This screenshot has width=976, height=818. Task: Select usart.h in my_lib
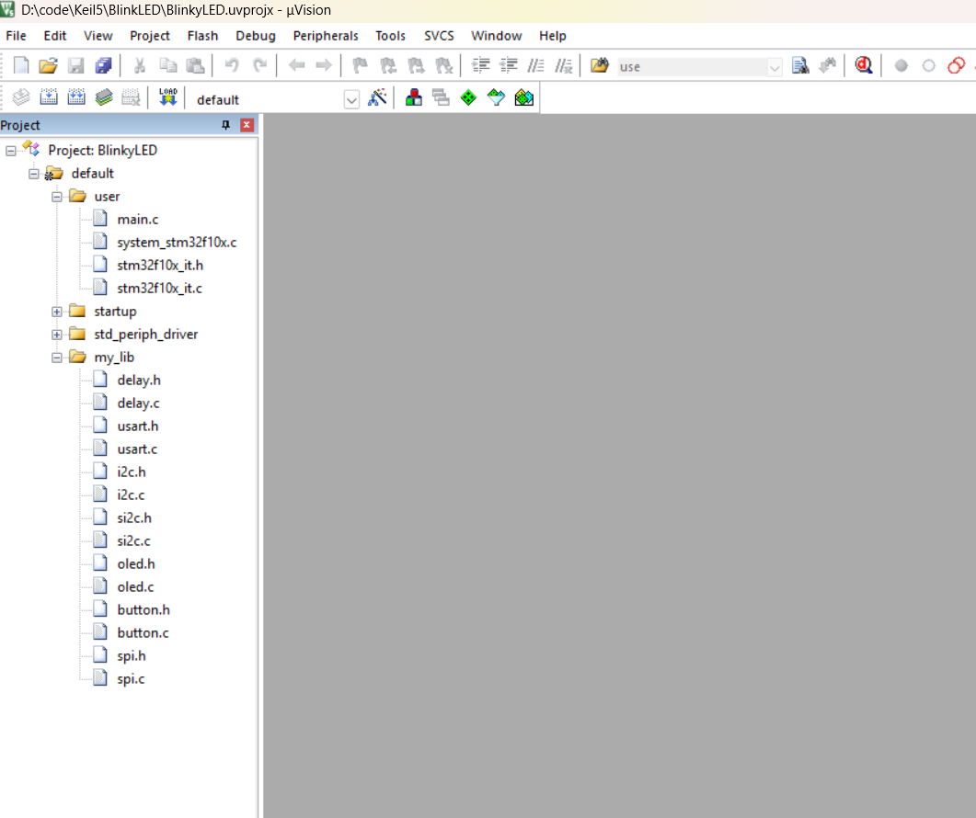(138, 426)
